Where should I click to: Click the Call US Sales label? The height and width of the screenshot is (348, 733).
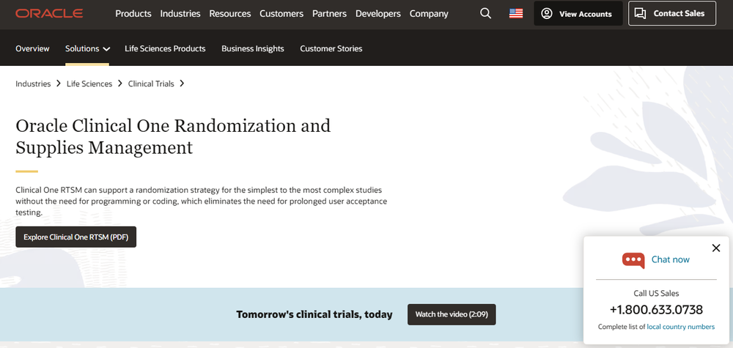pyautogui.click(x=656, y=293)
